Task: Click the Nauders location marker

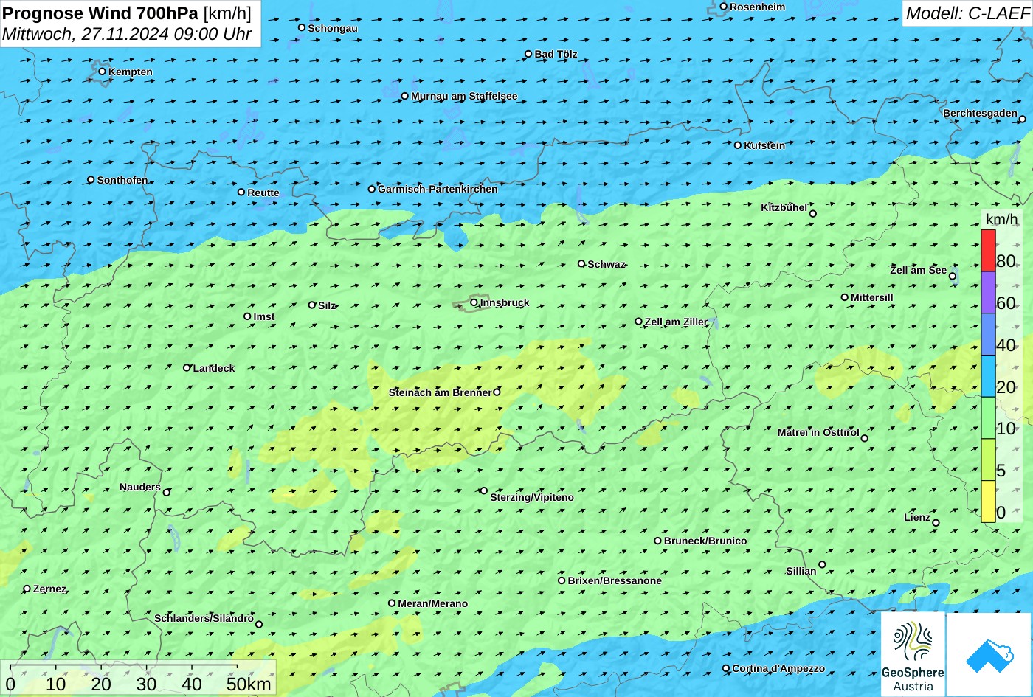Action: [167, 493]
